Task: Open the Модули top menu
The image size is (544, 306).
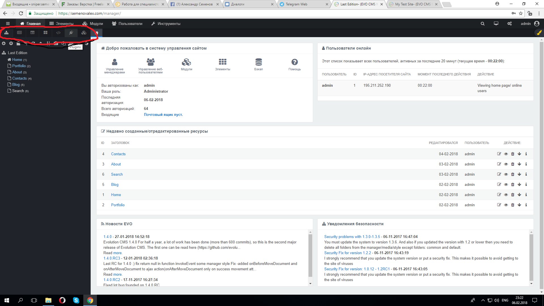Action: [x=93, y=24]
